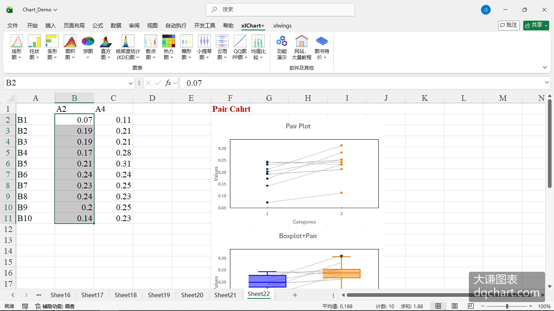Open the 饼图 pie chart gallery
The height and width of the screenshot is (311, 554).
[88, 47]
